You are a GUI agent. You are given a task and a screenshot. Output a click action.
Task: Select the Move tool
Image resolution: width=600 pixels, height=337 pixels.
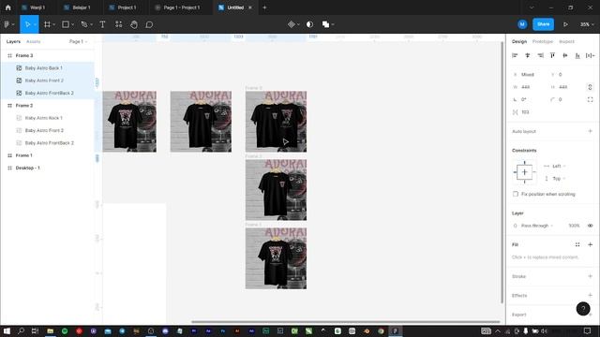27,24
